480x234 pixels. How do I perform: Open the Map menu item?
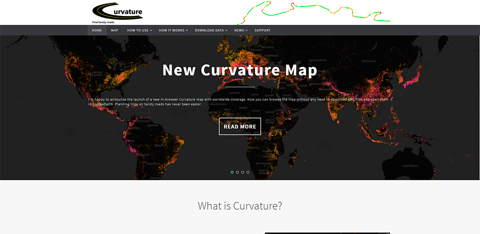tap(114, 30)
